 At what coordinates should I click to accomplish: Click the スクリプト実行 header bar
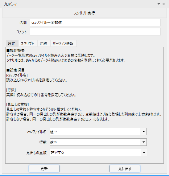tap(84, 13)
